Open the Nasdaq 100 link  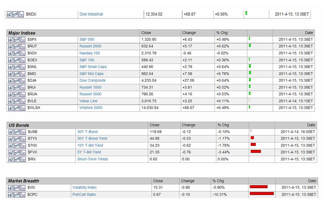pos(90,53)
